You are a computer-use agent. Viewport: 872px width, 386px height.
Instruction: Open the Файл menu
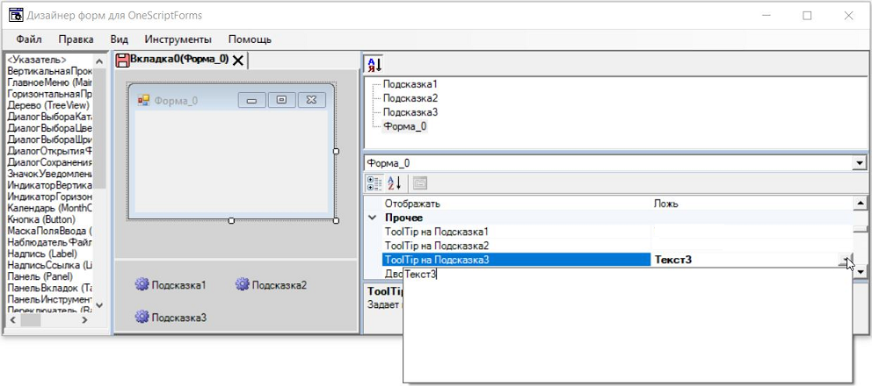tap(29, 39)
